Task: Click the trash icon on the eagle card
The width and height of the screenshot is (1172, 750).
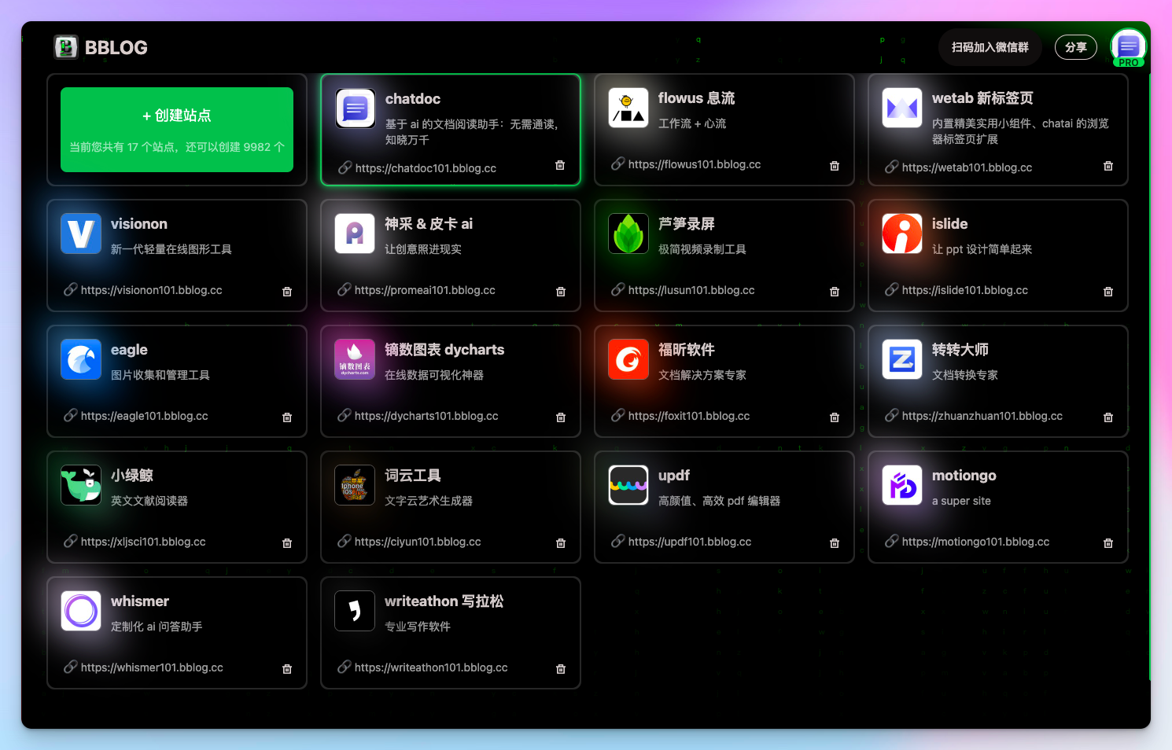Action: pyautogui.click(x=287, y=417)
